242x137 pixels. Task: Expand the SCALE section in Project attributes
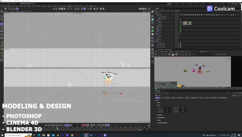(156, 102)
